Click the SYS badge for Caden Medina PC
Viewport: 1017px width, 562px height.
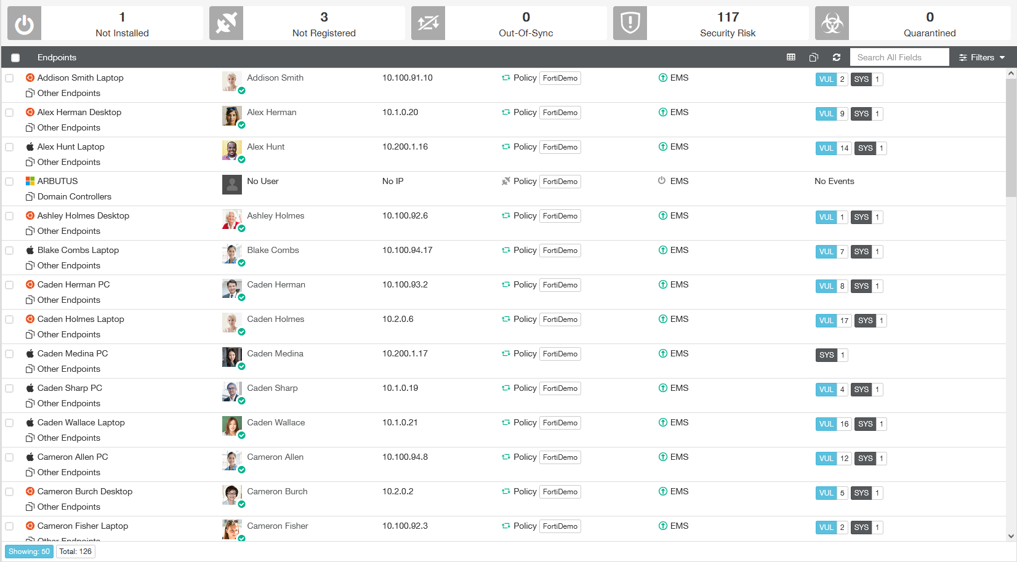point(826,355)
